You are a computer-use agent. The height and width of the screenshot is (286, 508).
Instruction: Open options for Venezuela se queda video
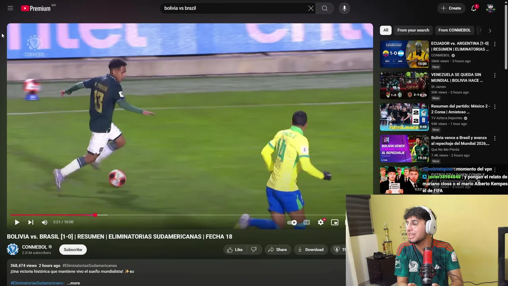(x=495, y=75)
